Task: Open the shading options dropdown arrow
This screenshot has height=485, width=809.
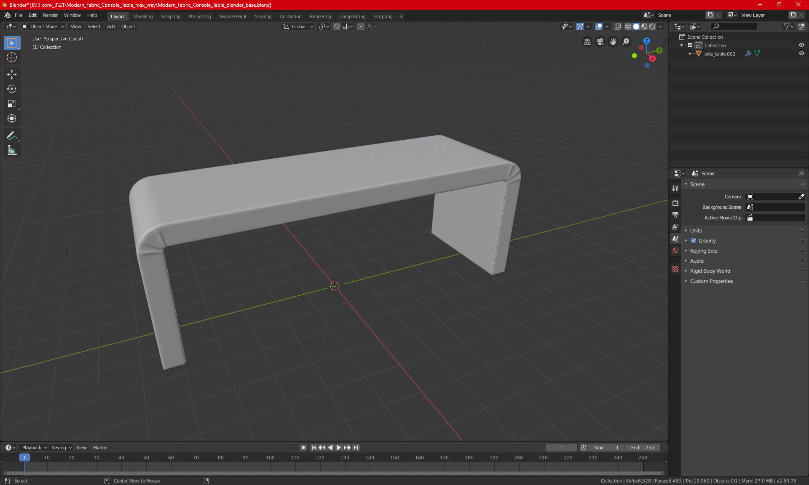Action: pos(660,27)
